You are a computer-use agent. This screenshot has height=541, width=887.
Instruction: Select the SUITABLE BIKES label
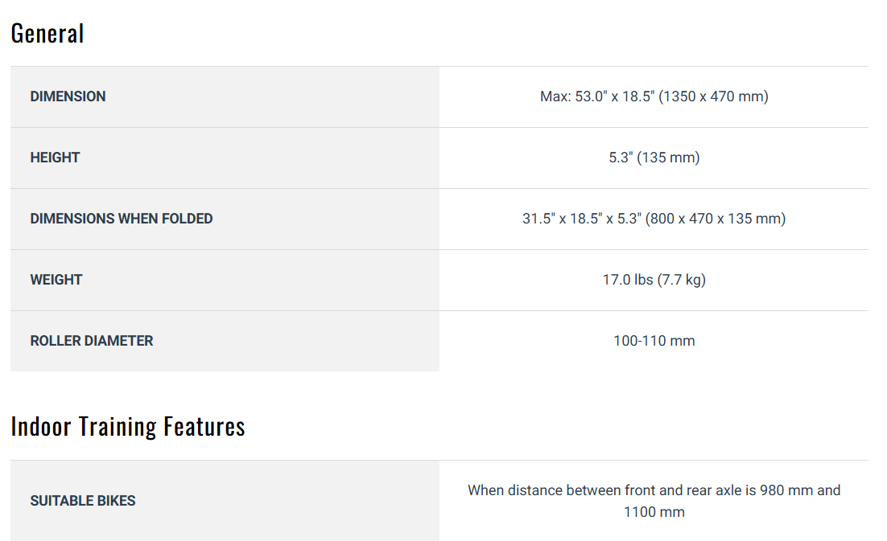(x=83, y=501)
